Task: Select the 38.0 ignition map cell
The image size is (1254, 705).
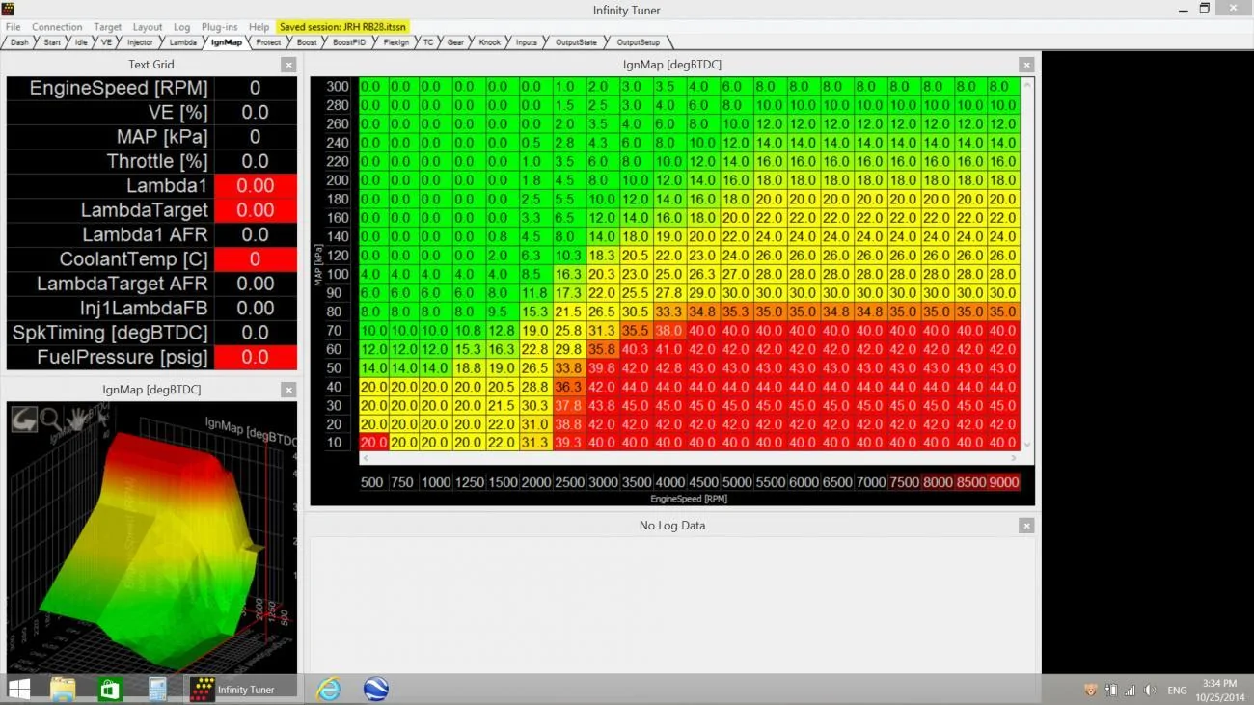Action: coord(669,331)
